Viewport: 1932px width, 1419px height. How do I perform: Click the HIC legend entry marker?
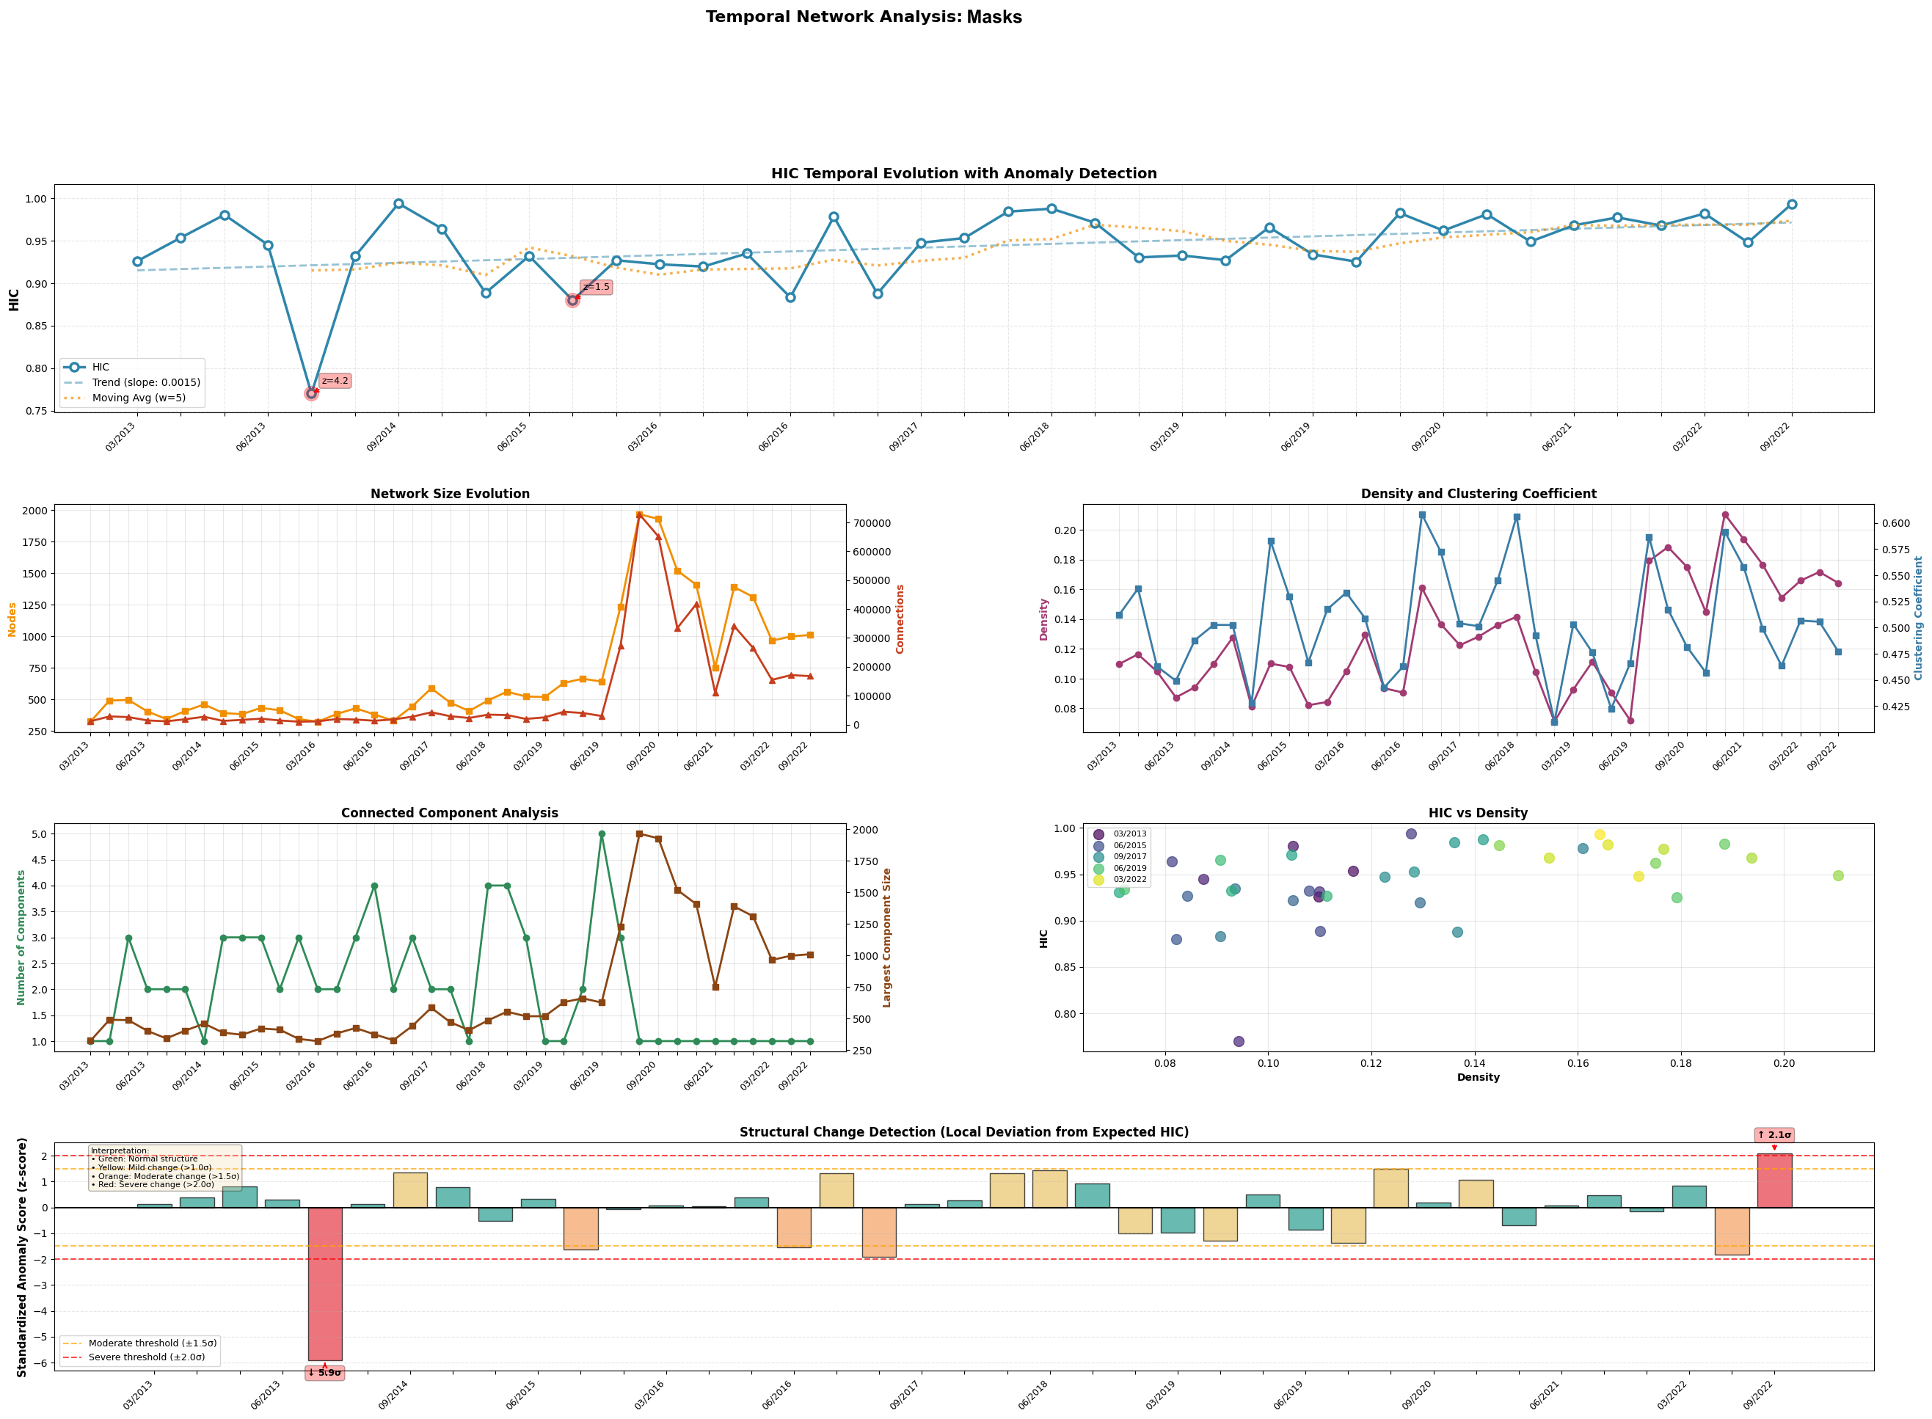pyautogui.click(x=75, y=367)
